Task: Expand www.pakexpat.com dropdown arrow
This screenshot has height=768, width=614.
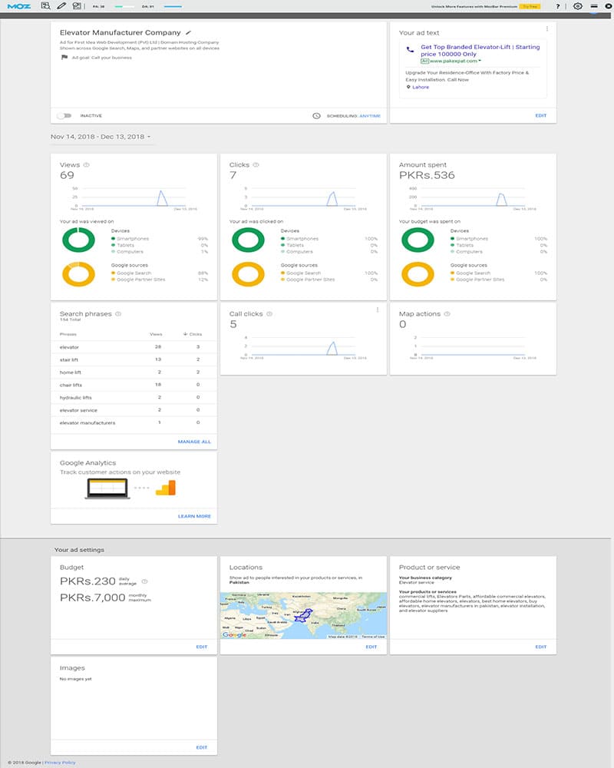Action: pos(480,61)
